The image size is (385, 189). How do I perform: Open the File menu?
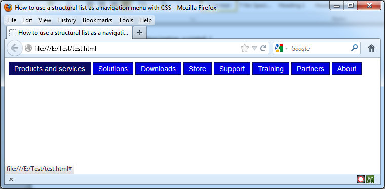[12, 20]
